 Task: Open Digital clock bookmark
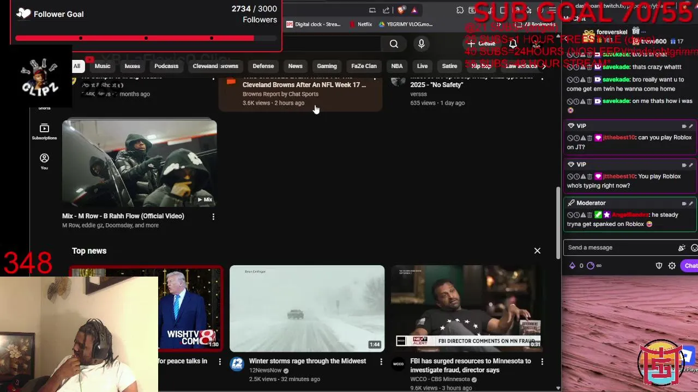314,24
